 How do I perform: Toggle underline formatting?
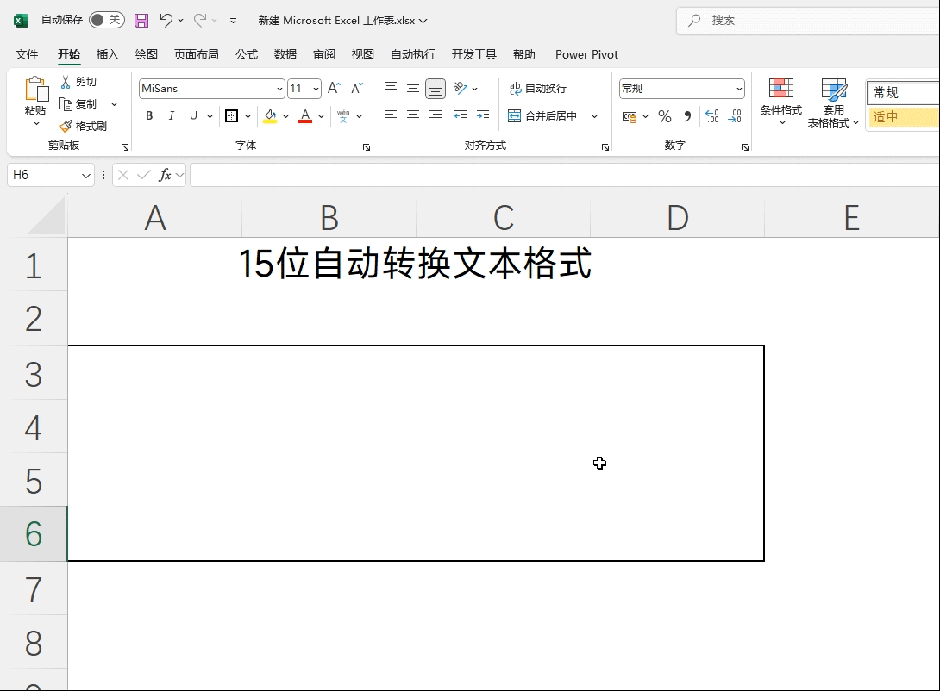point(193,116)
